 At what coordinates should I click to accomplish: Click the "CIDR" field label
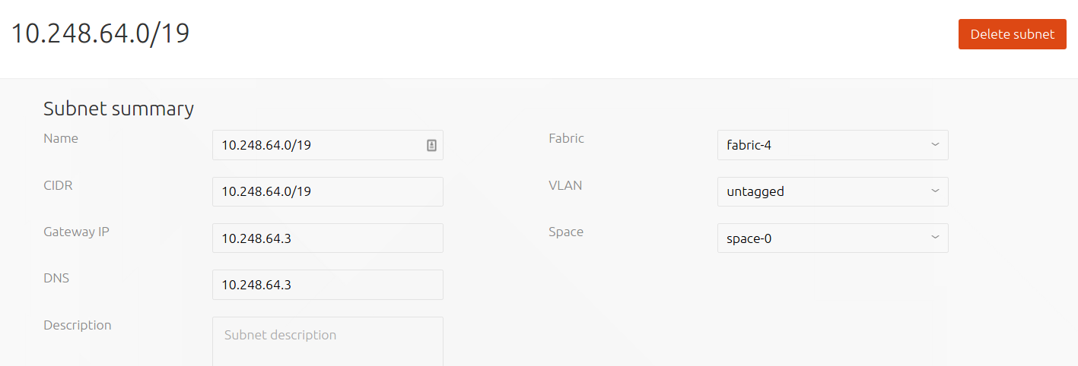pos(58,185)
